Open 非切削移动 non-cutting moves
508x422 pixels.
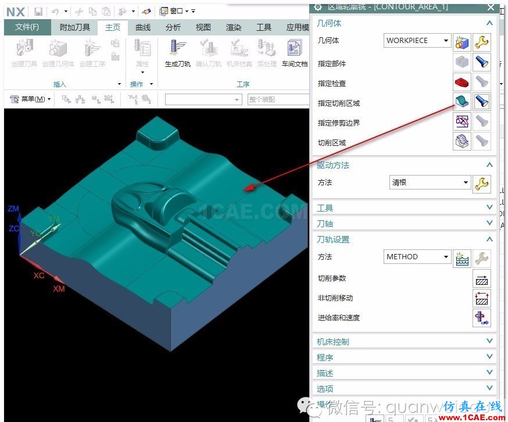pos(482,298)
